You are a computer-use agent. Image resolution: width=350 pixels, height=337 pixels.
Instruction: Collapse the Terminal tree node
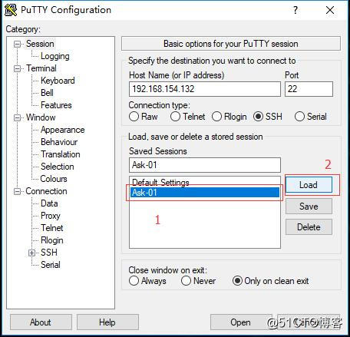[x=17, y=68]
